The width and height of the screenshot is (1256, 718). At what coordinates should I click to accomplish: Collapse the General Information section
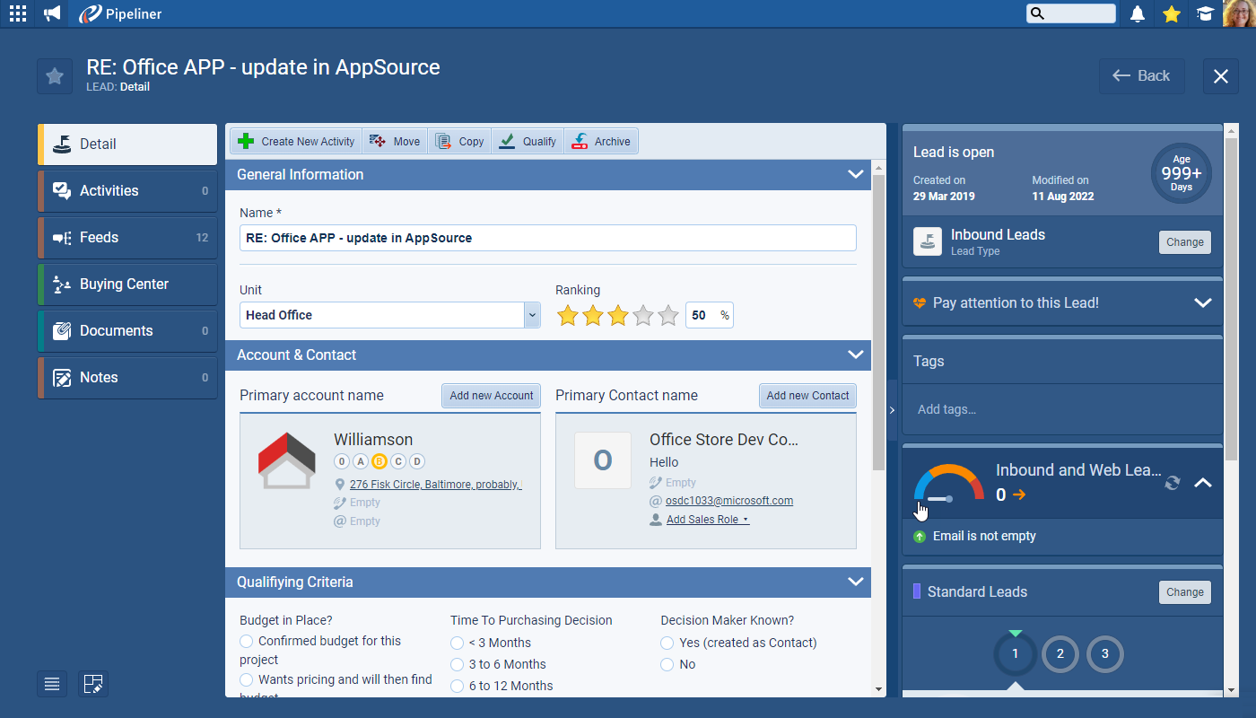855,174
